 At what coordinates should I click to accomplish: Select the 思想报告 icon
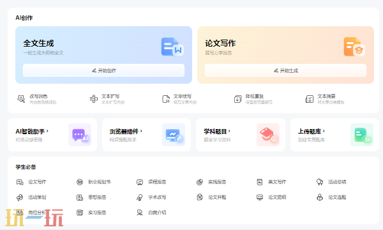pyautogui.click(x=80, y=197)
